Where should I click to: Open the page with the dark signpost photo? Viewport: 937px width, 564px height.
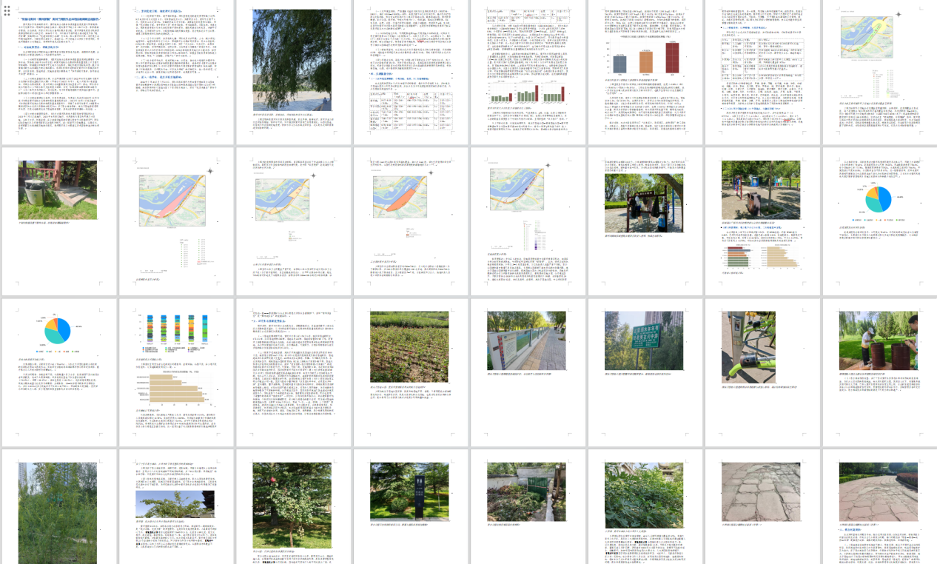click(x=409, y=506)
